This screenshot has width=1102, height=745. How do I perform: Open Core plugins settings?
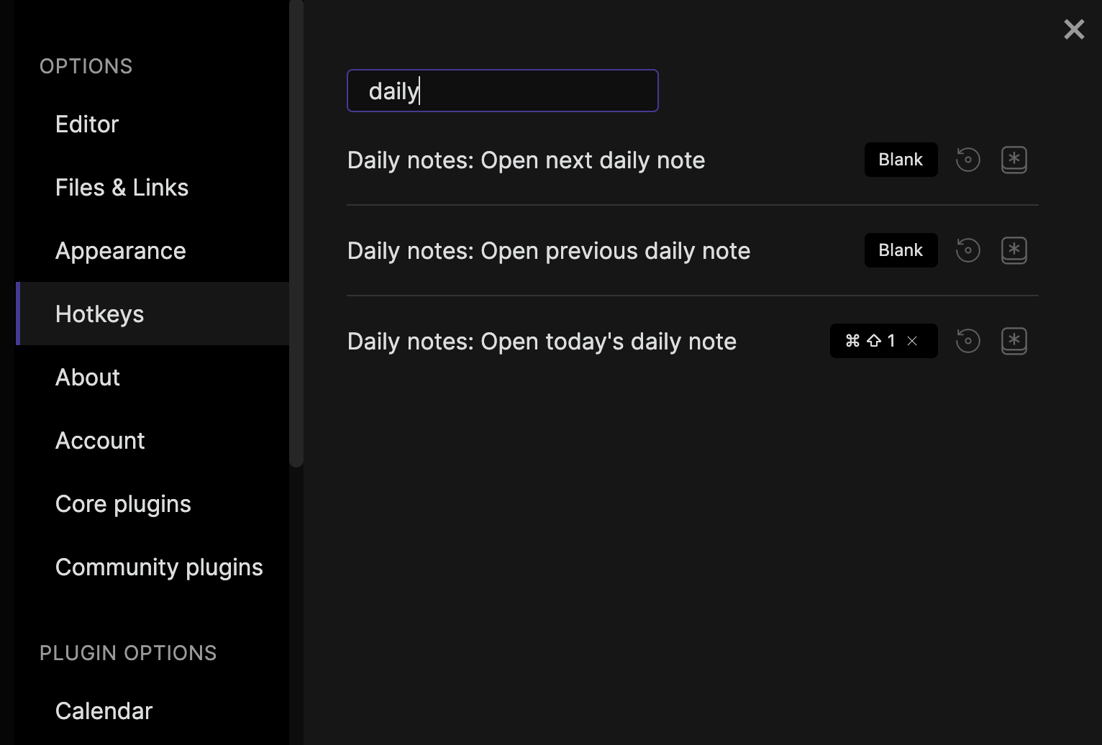(123, 504)
